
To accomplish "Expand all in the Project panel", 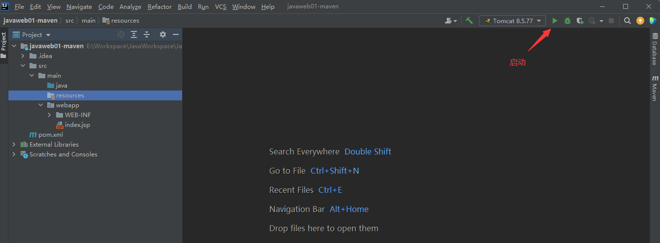I will 134,34.
